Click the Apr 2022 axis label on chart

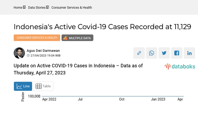tap(49, 99)
